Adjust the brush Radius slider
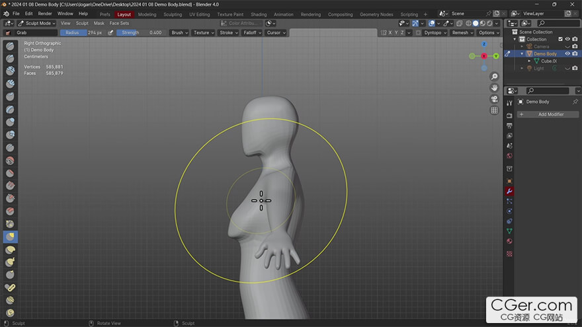The width and height of the screenshot is (582, 327). tap(82, 32)
